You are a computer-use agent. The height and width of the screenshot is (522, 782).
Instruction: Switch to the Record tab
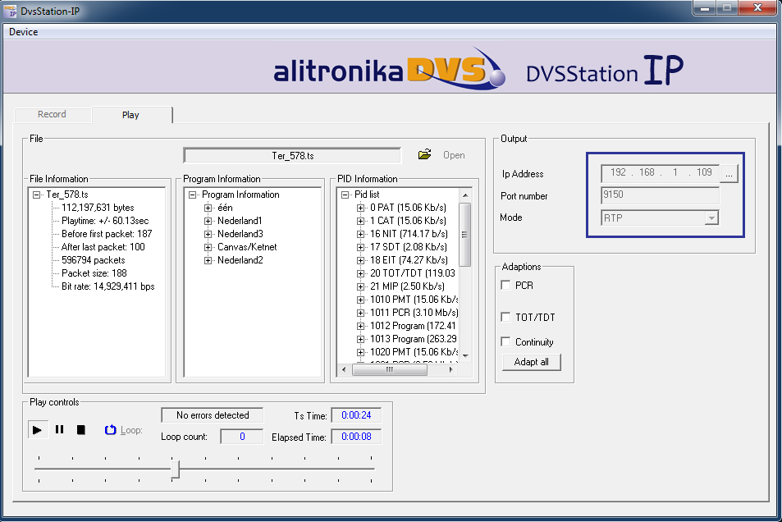(x=52, y=115)
